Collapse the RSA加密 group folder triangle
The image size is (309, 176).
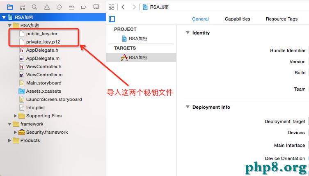coord(10,25)
